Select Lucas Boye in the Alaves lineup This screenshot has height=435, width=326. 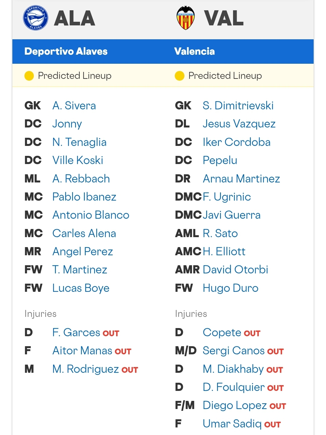81,288
